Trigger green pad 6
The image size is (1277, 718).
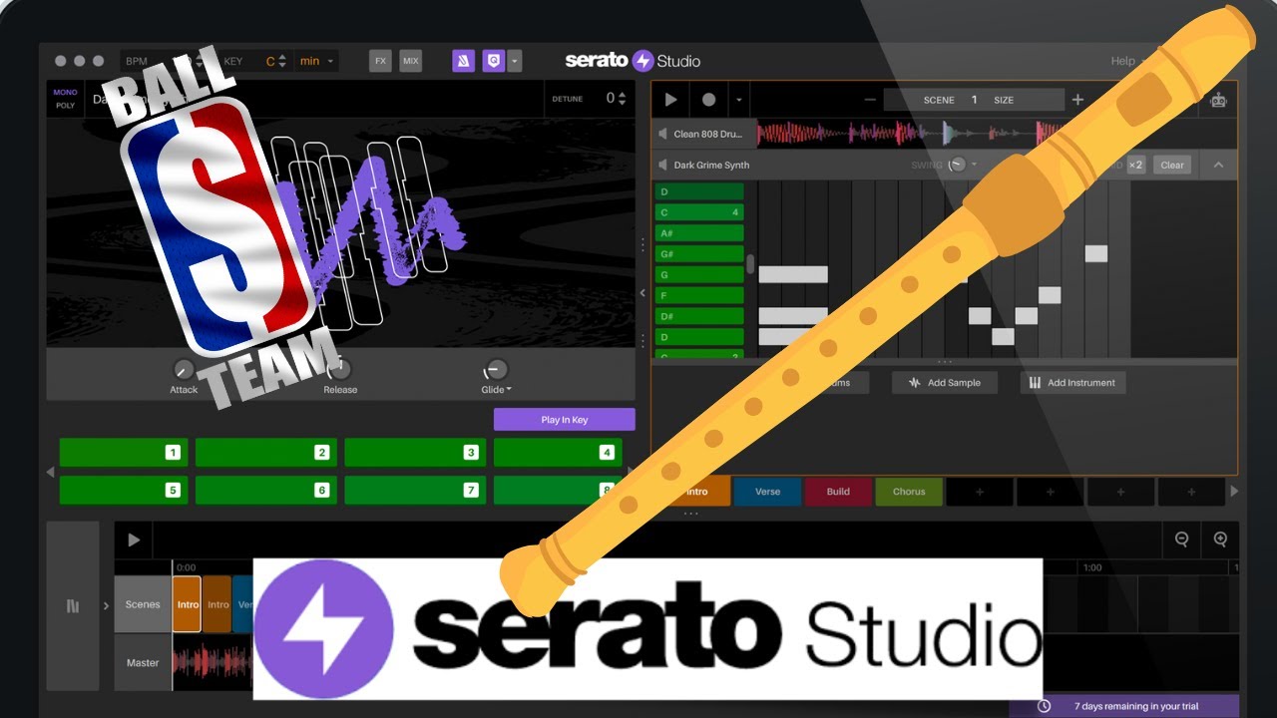point(266,490)
